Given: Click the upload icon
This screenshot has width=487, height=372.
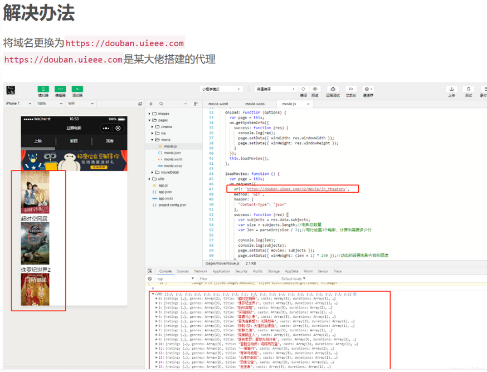Looking at the screenshot, I should tap(451, 89).
